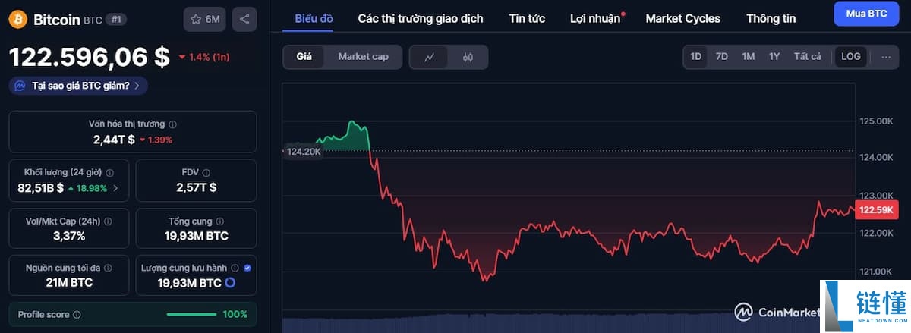Open the chart more-options ellipsis menu
911x333 pixels.
point(886,56)
